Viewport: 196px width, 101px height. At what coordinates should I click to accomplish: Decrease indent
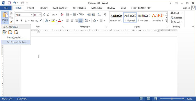coord(89,15)
